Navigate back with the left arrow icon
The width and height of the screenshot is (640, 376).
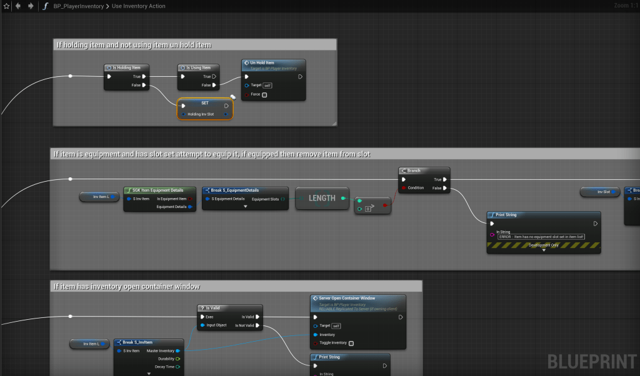point(17,6)
